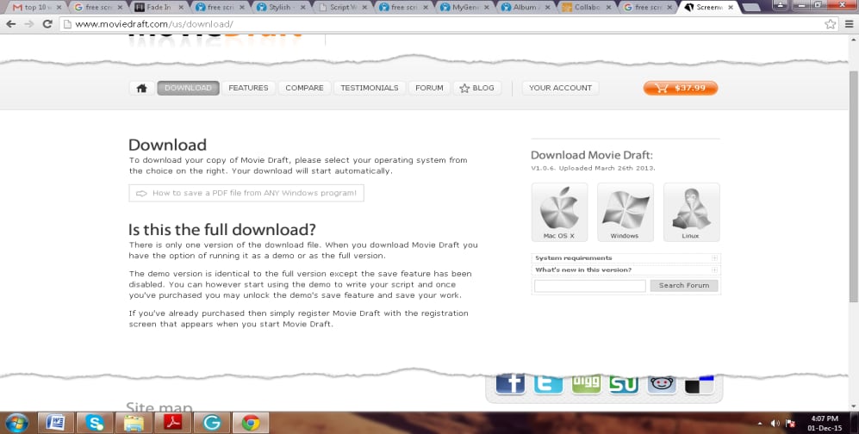Switch to the Fade In tab

click(x=158, y=7)
